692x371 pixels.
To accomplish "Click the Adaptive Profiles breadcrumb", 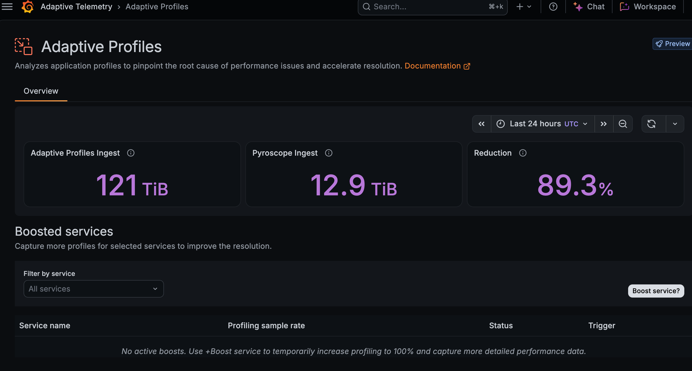I will pyautogui.click(x=157, y=7).
